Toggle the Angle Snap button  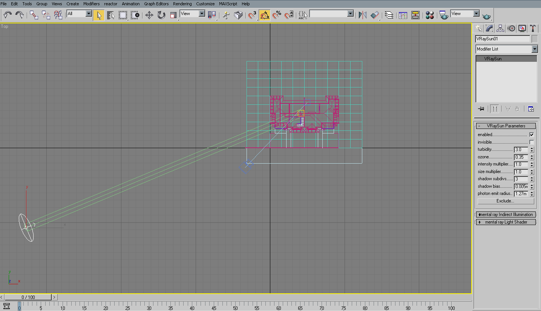pyautogui.click(x=265, y=15)
